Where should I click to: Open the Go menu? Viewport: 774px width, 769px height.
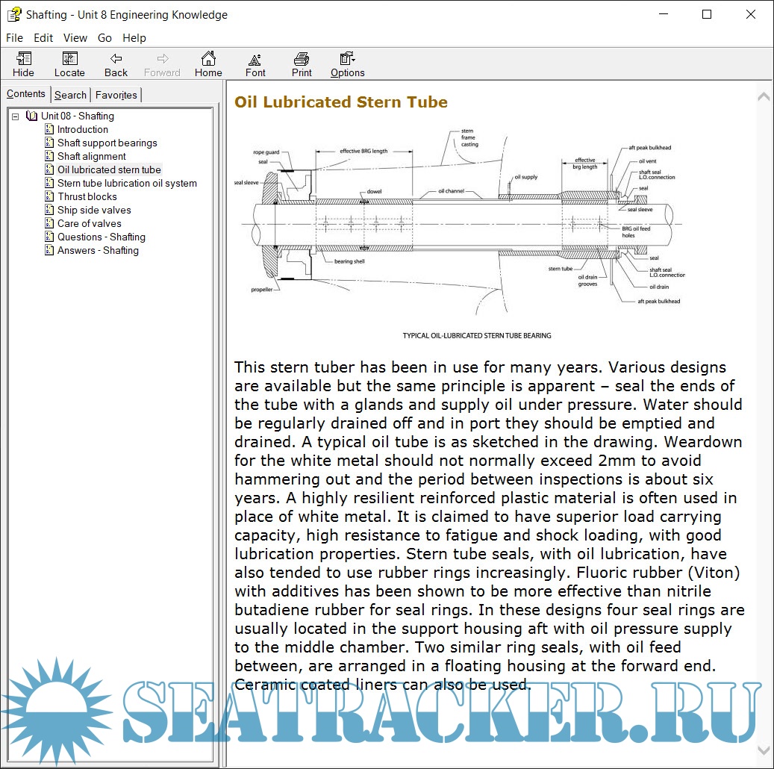point(104,38)
